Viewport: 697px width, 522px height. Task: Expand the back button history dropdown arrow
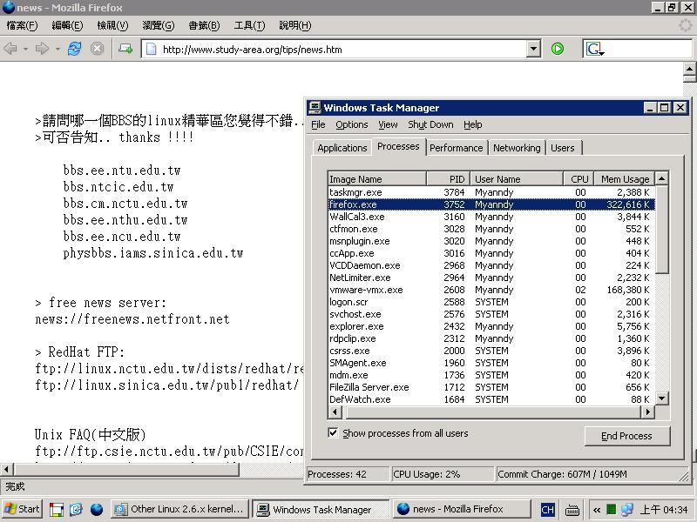pos(25,50)
